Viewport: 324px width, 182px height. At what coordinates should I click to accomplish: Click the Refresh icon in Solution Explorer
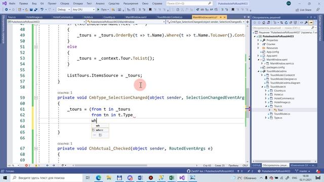coord(286,23)
